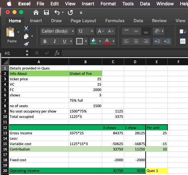Open fill color dropdown arrow
The height and width of the screenshot is (175, 188).
pos(100,41)
